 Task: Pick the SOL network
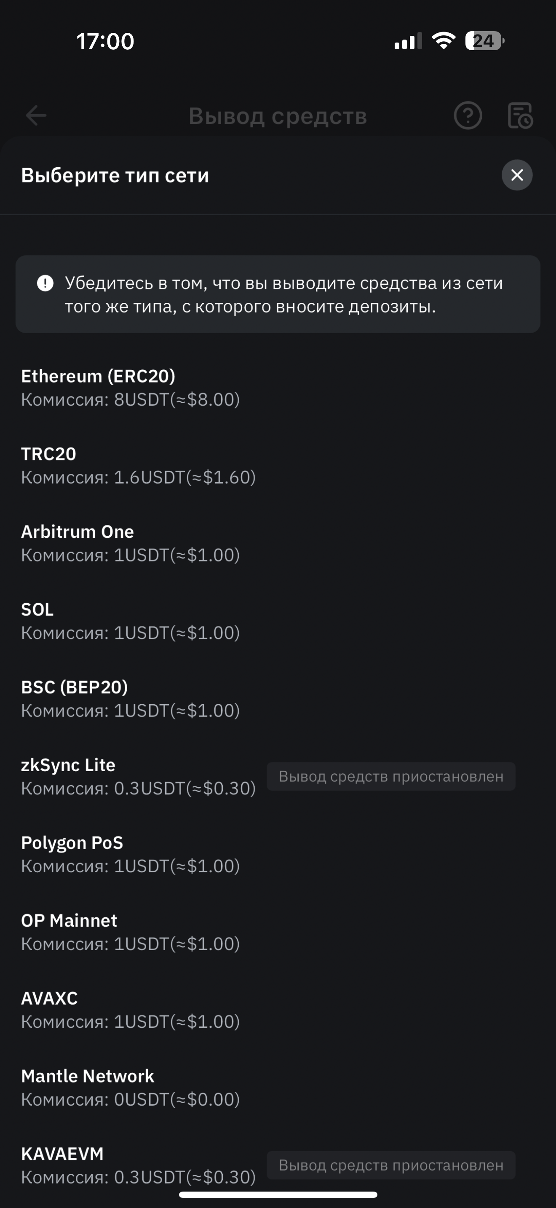point(130,621)
